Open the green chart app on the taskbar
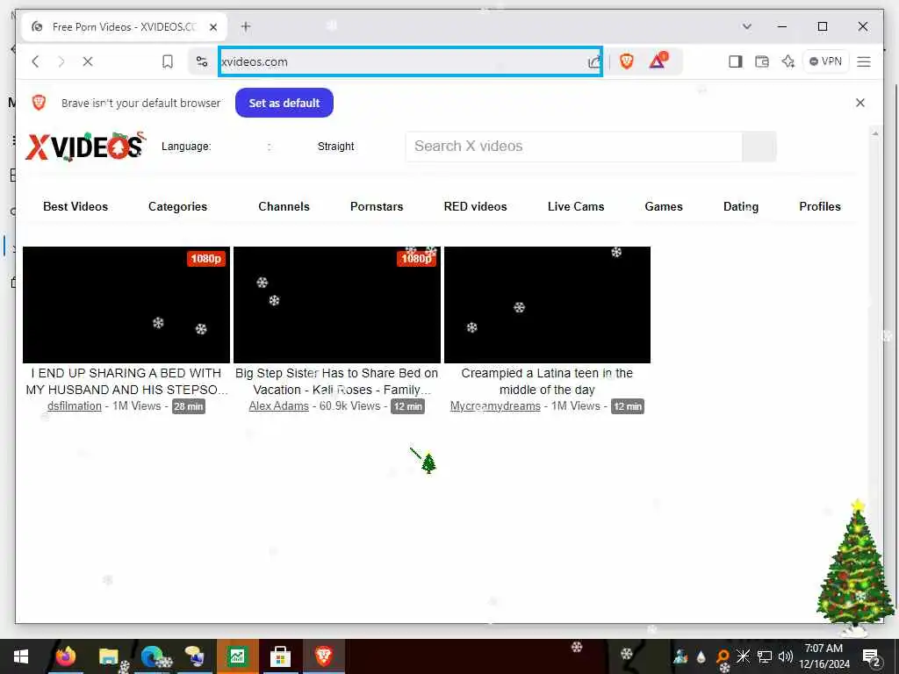The image size is (899, 674). 237,656
